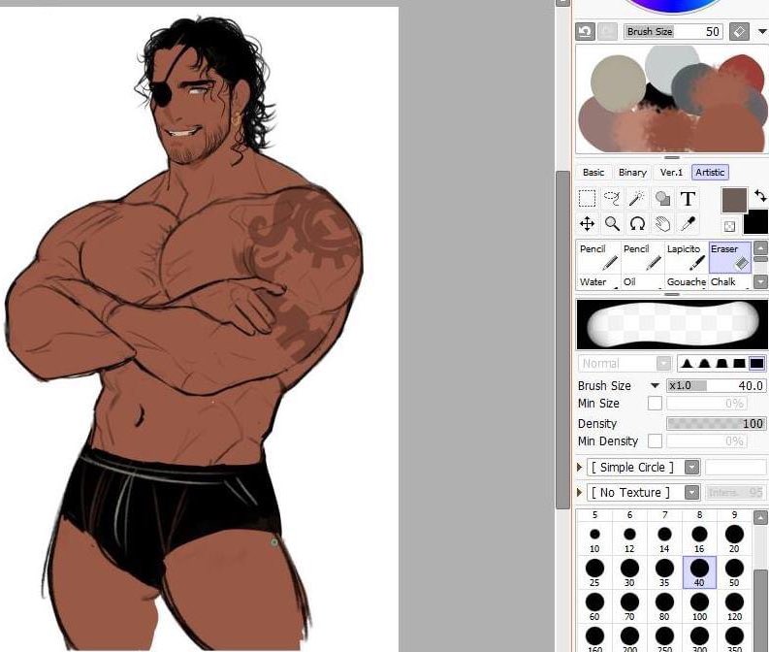Viewport: 769px width, 652px height.
Task: Pick the foreground color swatch
Action: [734, 200]
